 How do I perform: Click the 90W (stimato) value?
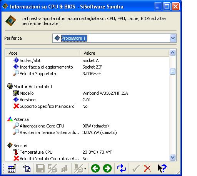[95, 126]
